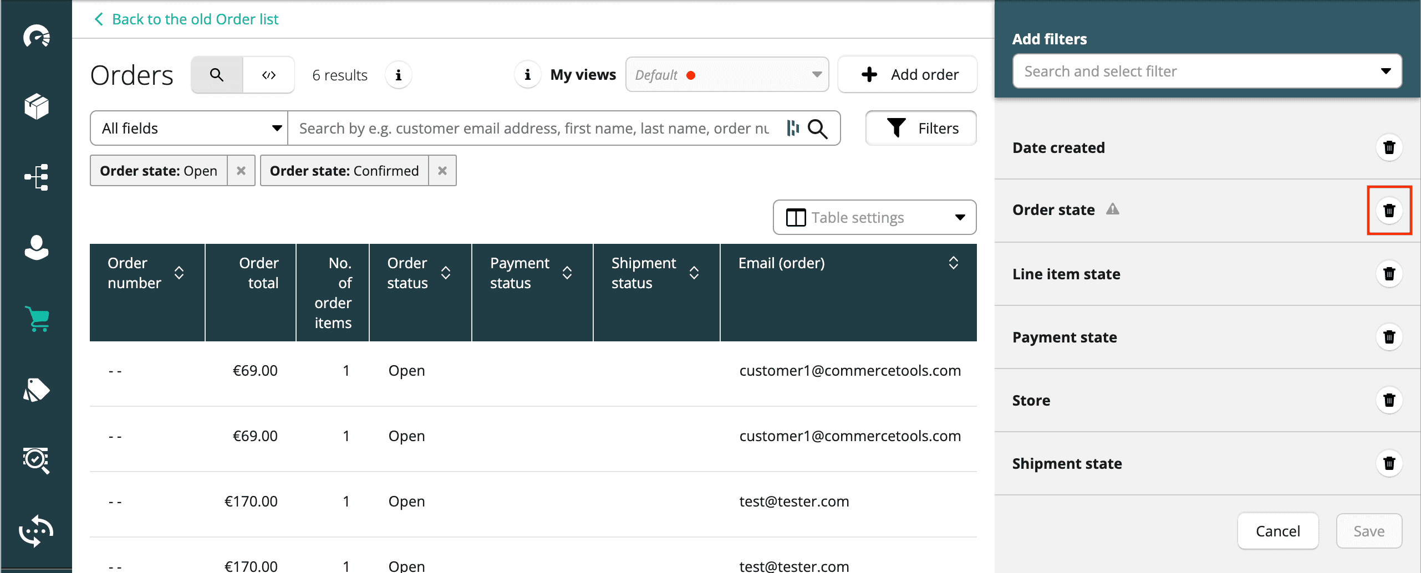This screenshot has width=1421, height=573.
Task: Click the info icon beside 6 results
Action: [x=398, y=75]
